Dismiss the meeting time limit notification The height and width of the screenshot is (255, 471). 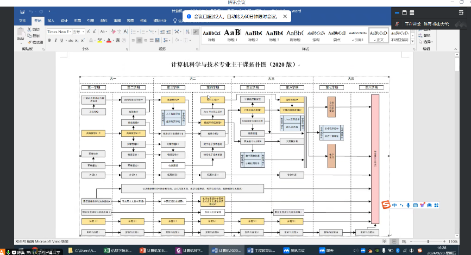click(285, 16)
